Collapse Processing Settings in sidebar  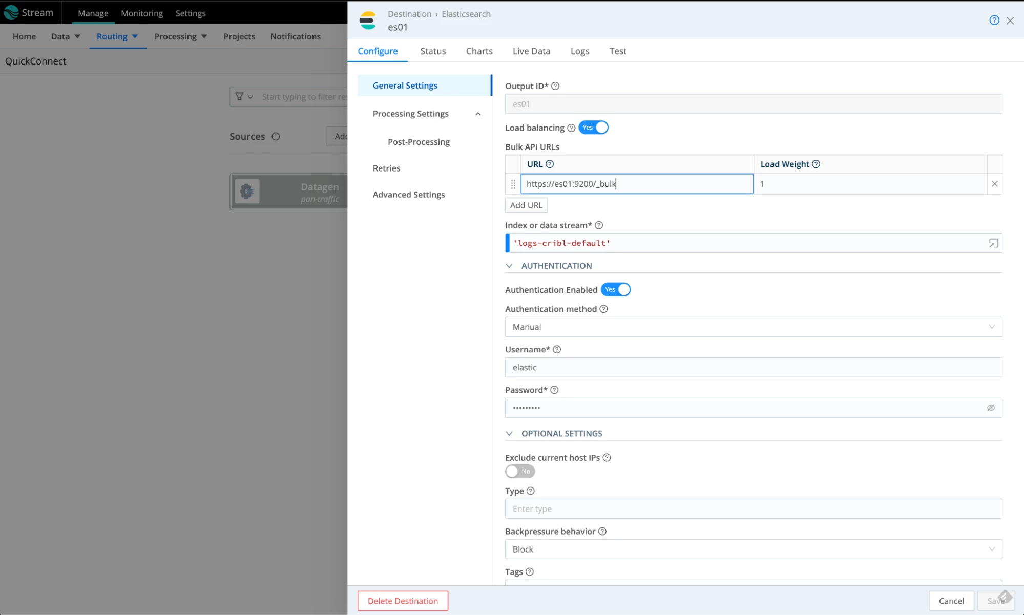(x=477, y=114)
